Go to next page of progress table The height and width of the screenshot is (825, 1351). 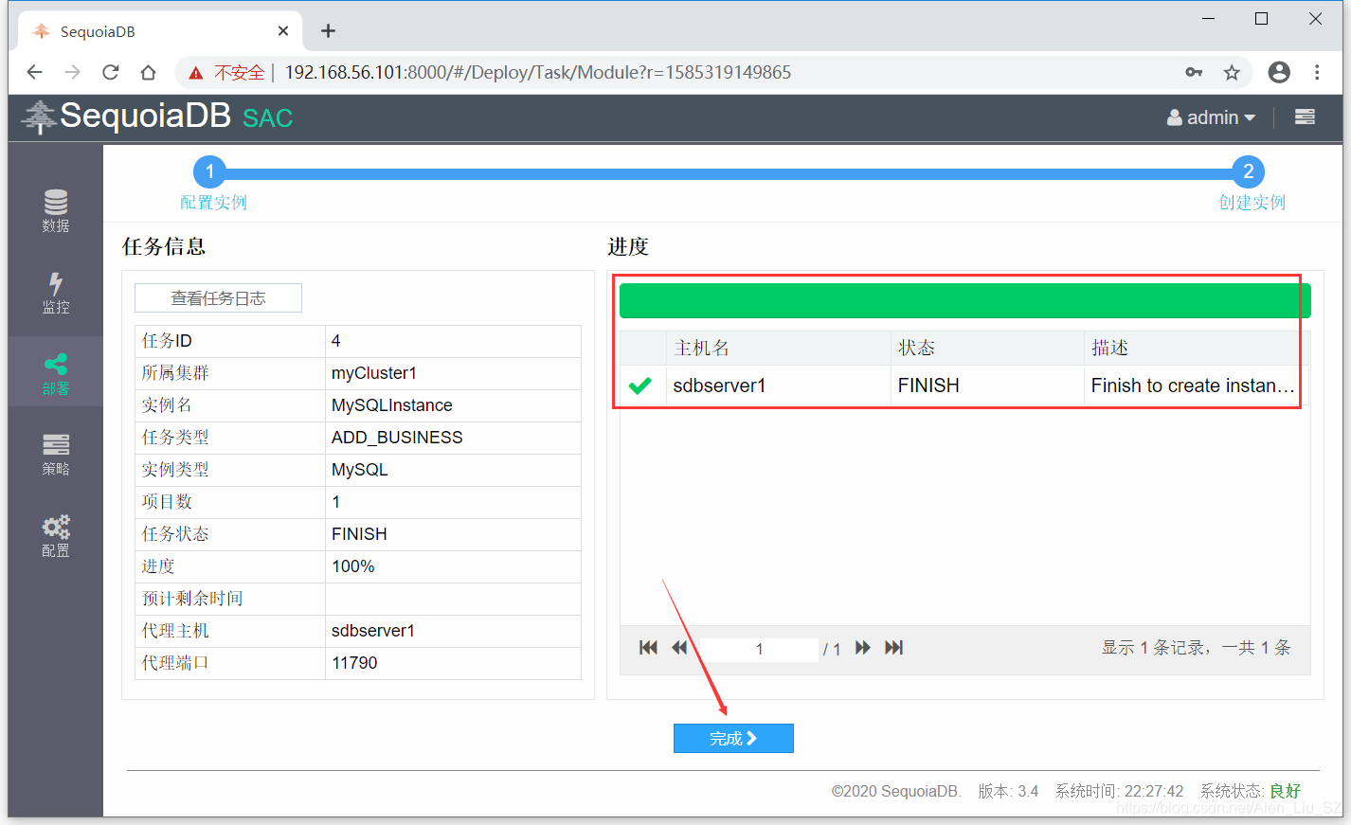tap(862, 648)
